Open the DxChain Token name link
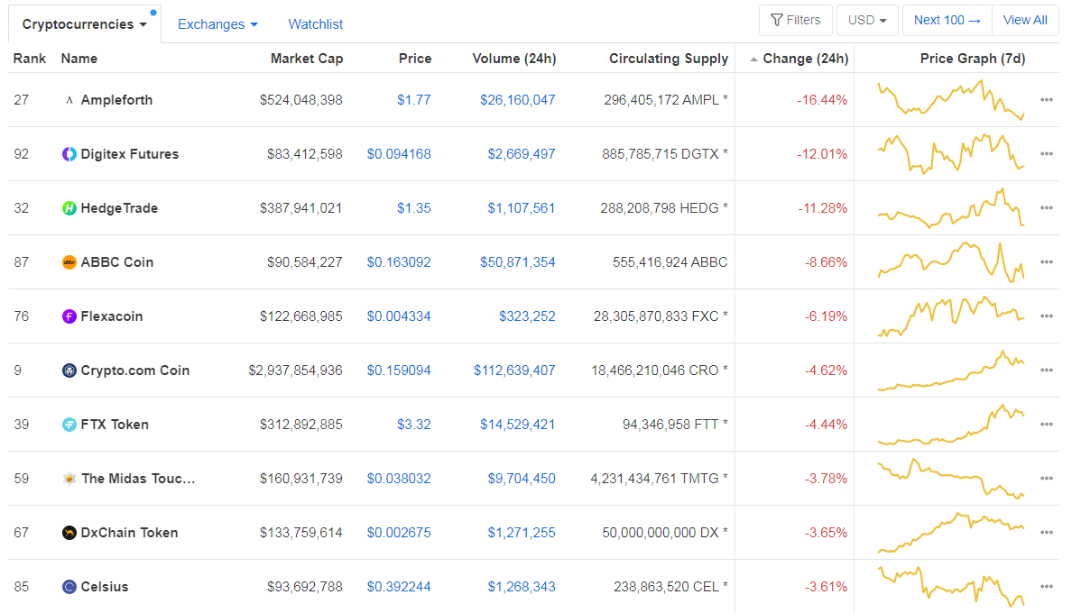Image resolution: width=1072 pixels, height=613 pixels. pyautogui.click(x=130, y=533)
